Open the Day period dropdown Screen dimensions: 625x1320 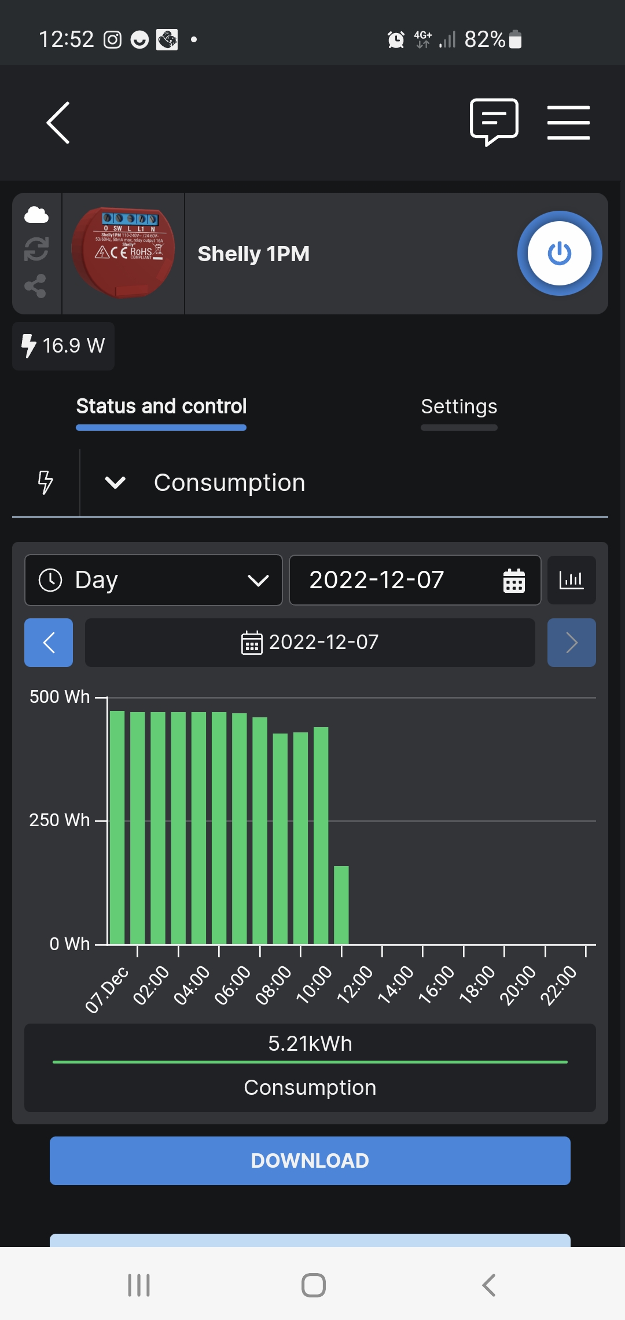tap(153, 580)
